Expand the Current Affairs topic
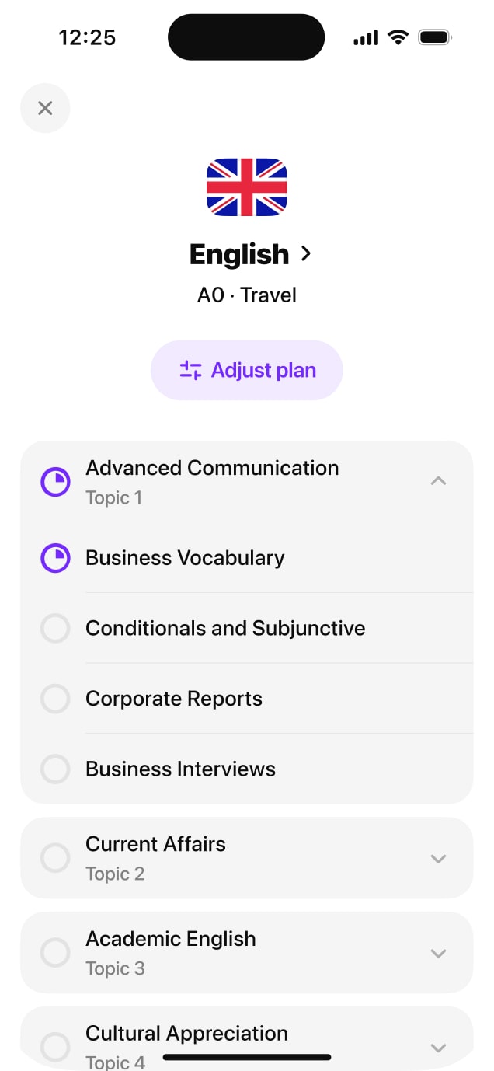This screenshot has height=1071, width=494. (438, 858)
